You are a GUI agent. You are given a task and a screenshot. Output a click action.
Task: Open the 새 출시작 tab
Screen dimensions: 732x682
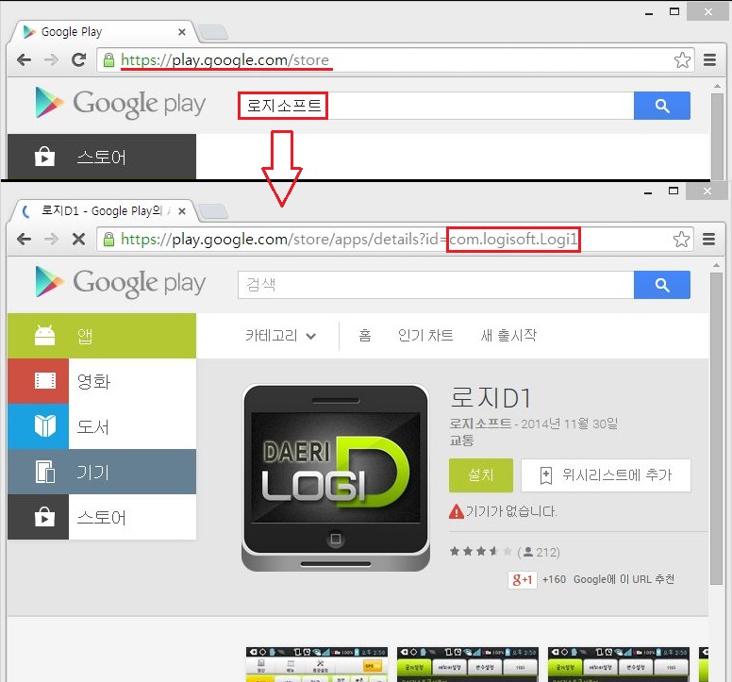508,336
